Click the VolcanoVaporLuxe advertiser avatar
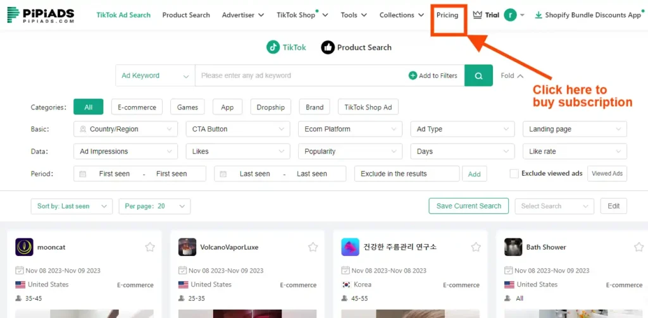The width and height of the screenshot is (648, 318). click(187, 247)
